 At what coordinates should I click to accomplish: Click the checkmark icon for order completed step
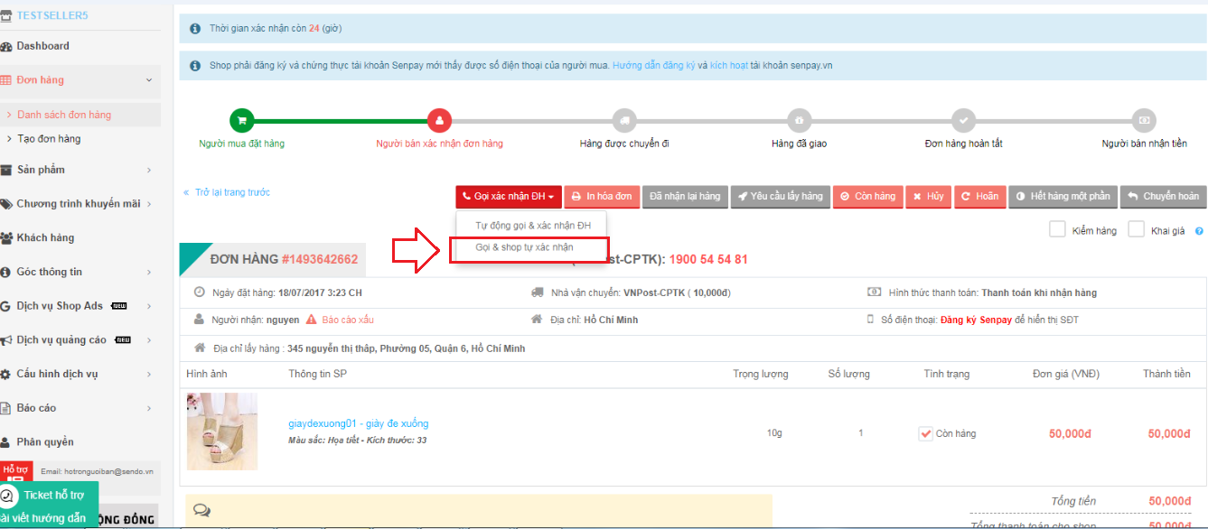(963, 120)
